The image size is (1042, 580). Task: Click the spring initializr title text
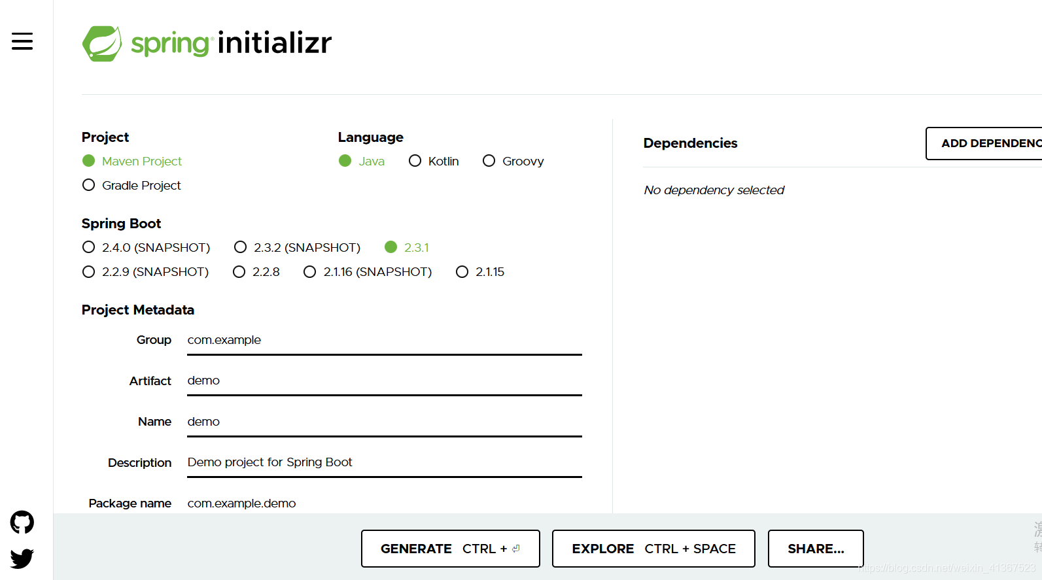tap(232, 43)
